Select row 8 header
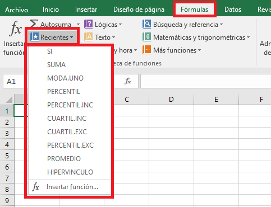 coord(7,189)
